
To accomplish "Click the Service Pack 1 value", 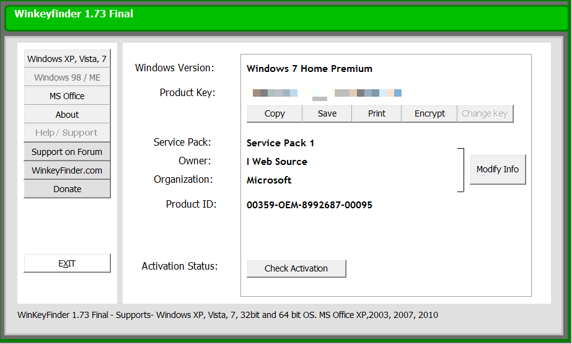I will tap(280, 143).
